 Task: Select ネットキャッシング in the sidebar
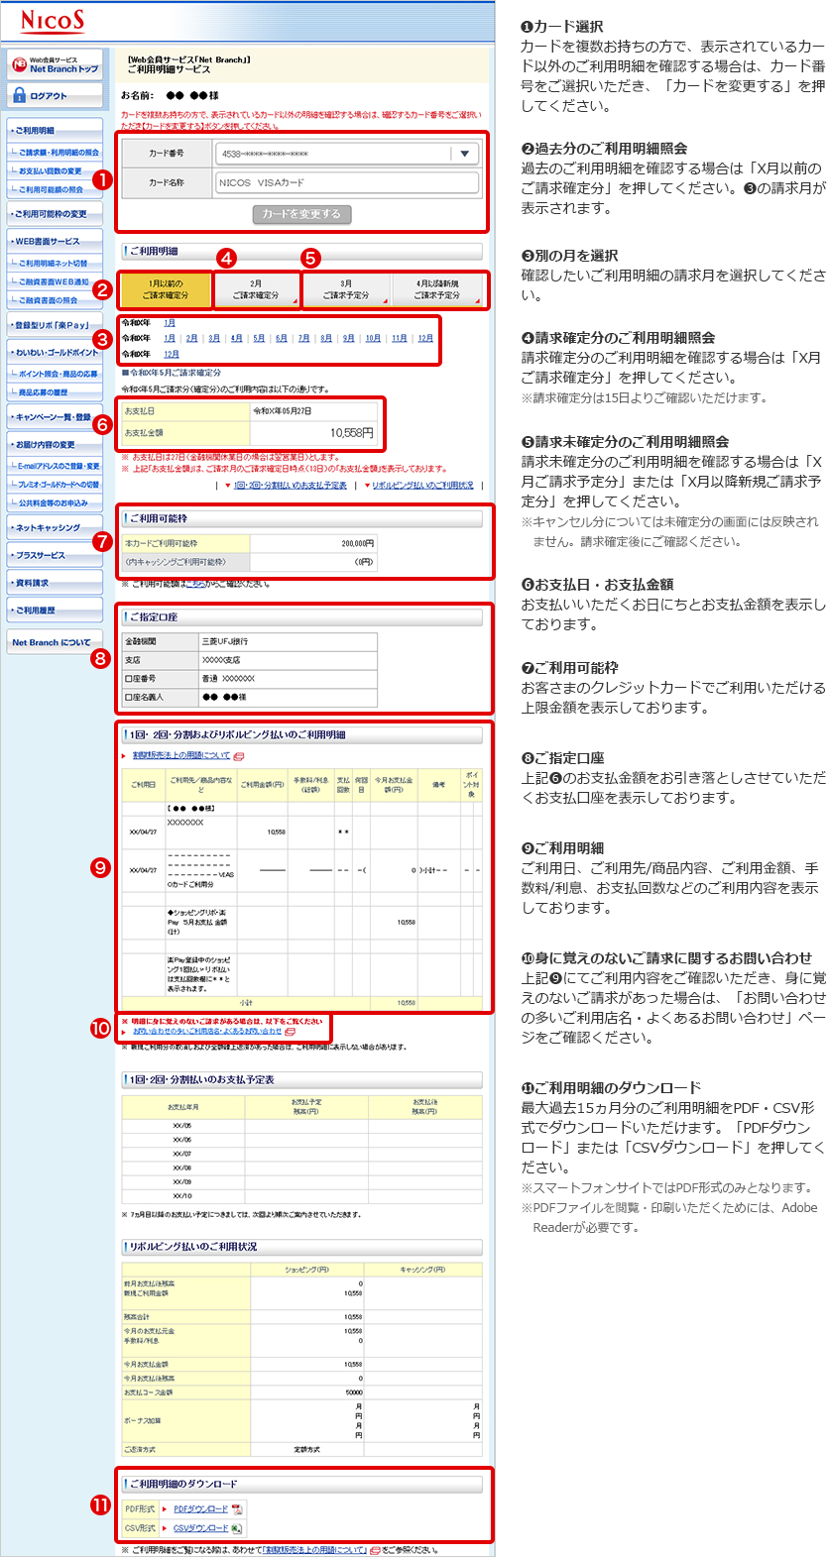(x=54, y=527)
